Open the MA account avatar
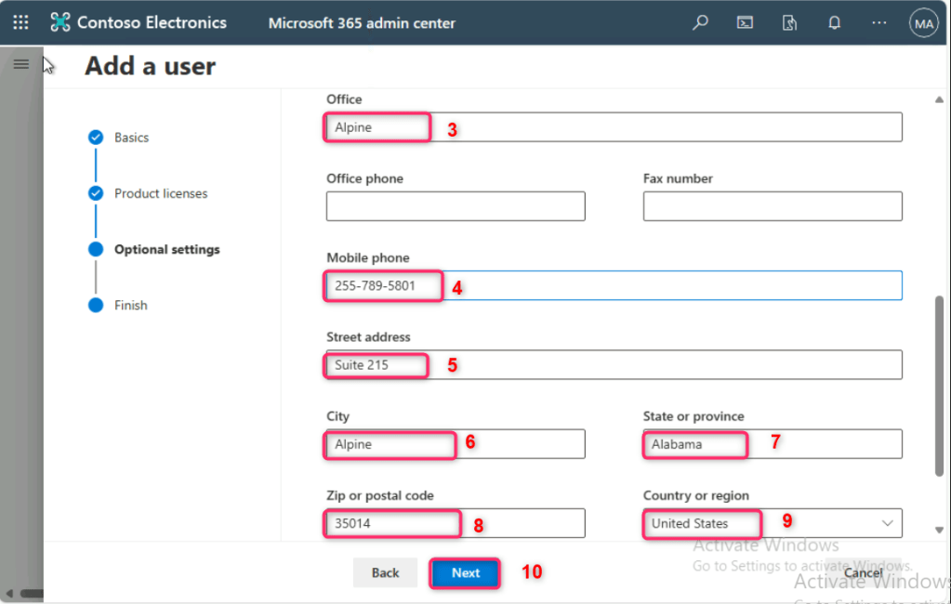The image size is (951, 604). coord(923,23)
